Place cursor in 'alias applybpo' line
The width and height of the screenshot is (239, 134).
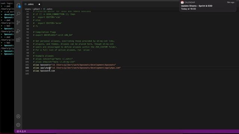coord(77,68)
